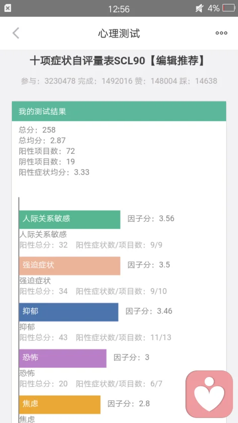The height and width of the screenshot is (423, 238).
Task: Tap the 赞：148004 like count
Action: (x=156, y=81)
